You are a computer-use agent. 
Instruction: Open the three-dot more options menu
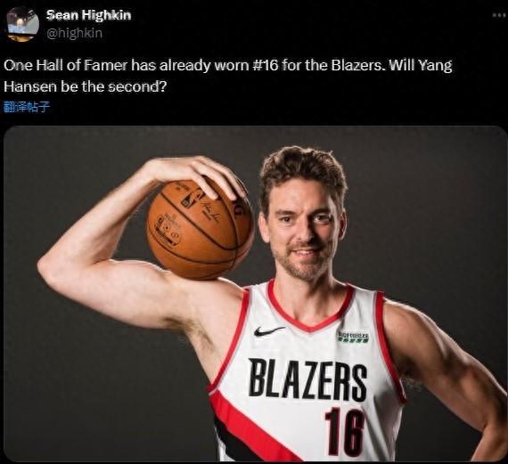pyautogui.click(x=499, y=15)
